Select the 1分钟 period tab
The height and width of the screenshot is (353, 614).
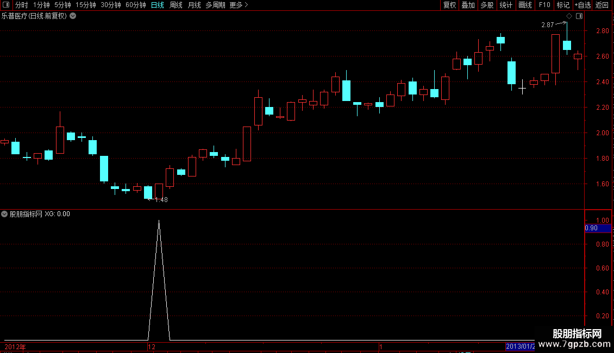(41, 5)
